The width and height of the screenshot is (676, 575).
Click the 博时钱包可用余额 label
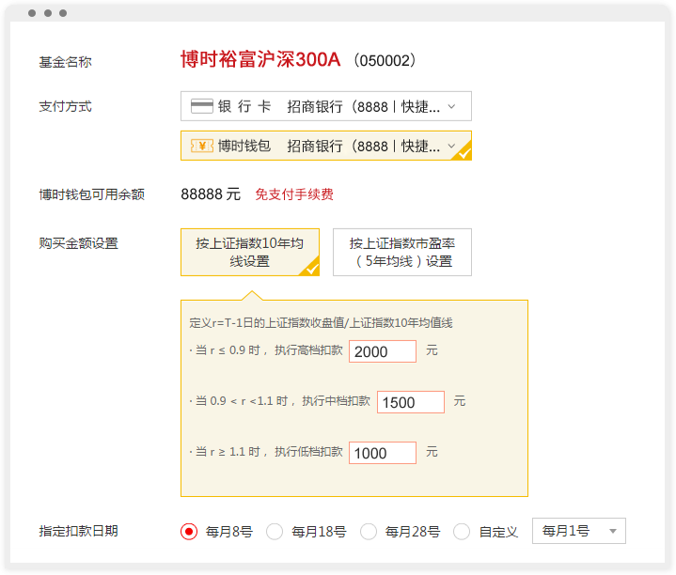(92, 194)
